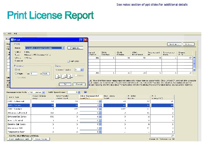203x152 pixels.
Task: Click the Current License Usage column header
Action: pyautogui.click(x=43, y=97)
